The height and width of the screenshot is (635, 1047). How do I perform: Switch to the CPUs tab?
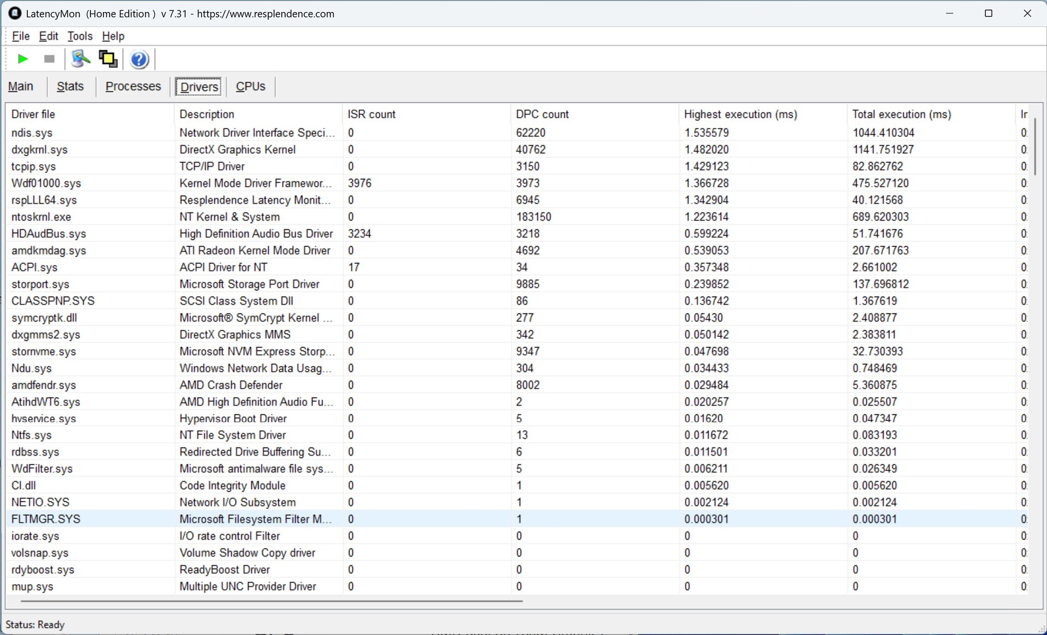(x=250, y=87)
